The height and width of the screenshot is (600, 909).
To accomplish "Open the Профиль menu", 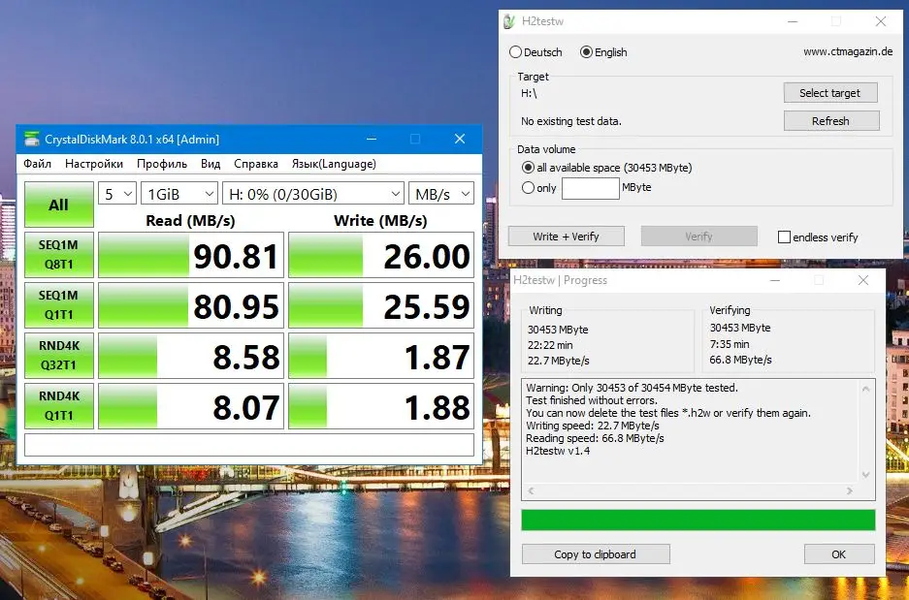I will coord(162,164).
